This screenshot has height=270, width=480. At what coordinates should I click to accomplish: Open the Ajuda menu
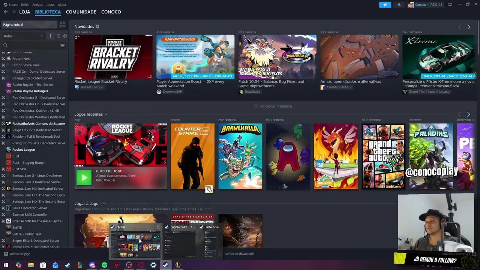62,4
